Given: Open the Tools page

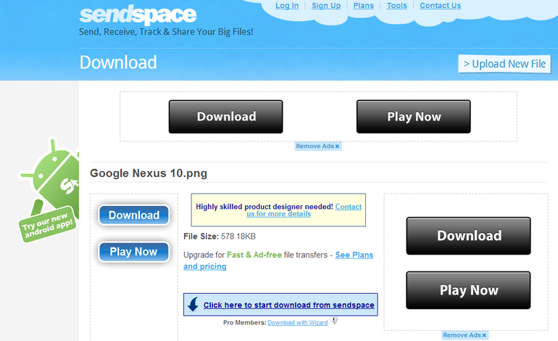Looking at the screenshot, I should 397,6.
